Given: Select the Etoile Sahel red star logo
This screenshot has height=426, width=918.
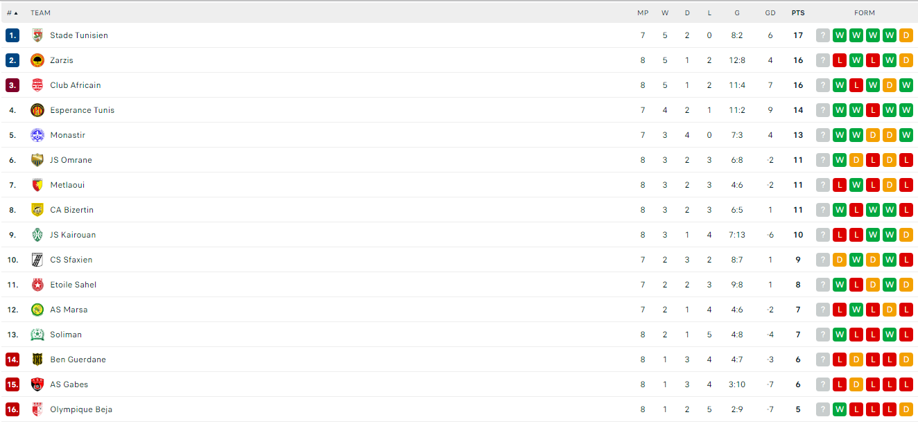Looking at the screenshot, I should point(37,285).
